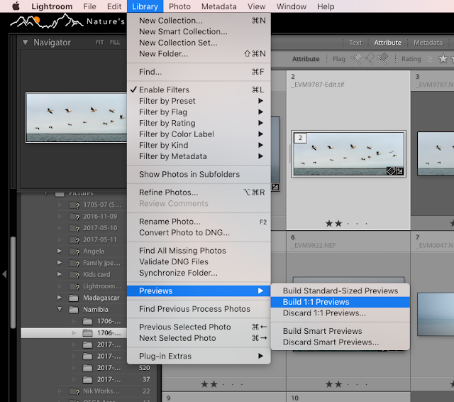Select photo 2 bird thumbnail
This screenshot has width=454, height=402.
tap(348, 153)
